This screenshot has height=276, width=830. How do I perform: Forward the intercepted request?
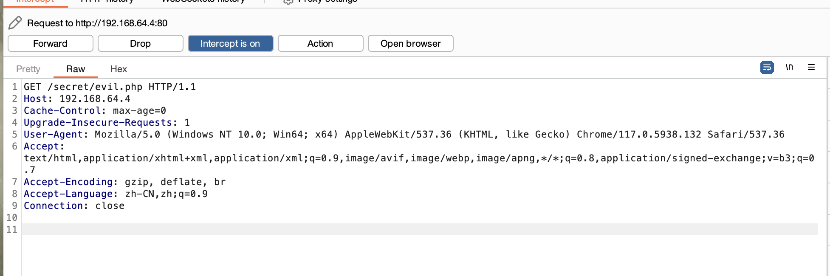[x=51, y=43]
